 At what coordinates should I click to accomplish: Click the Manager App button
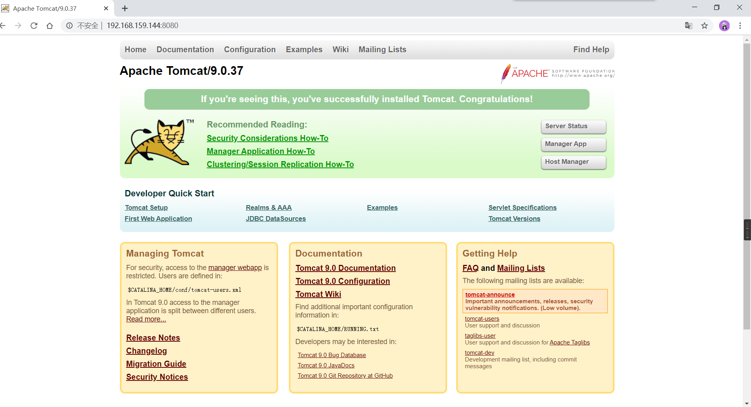click(573, 144)
